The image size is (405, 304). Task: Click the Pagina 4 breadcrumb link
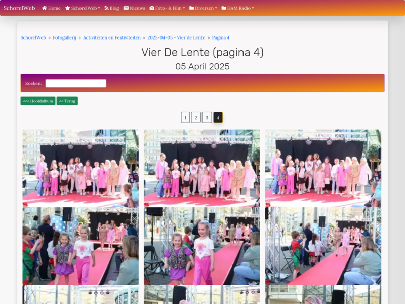pyautogui.click(x=221, y=37)
